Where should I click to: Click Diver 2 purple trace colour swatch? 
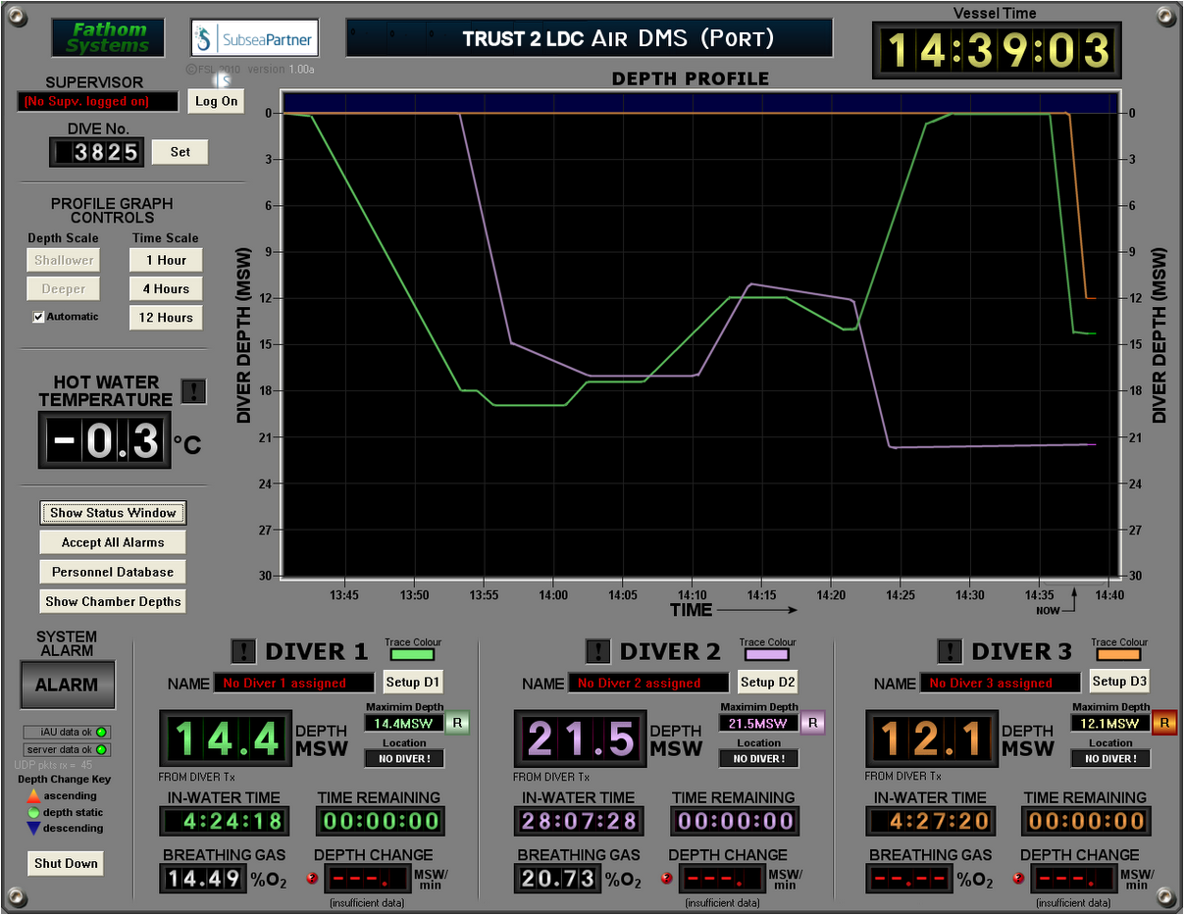pyautogui.click(x=767, y=654)
